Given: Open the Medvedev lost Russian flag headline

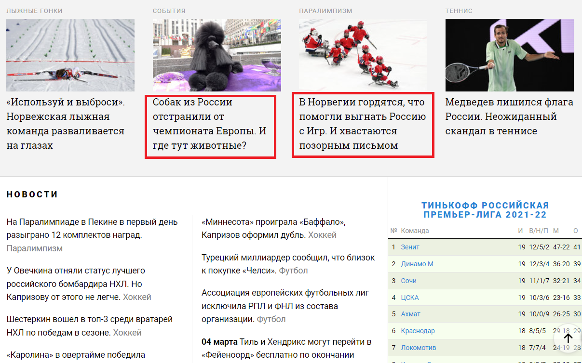Looking at the screenshot, I should click(x=509, y=117).
